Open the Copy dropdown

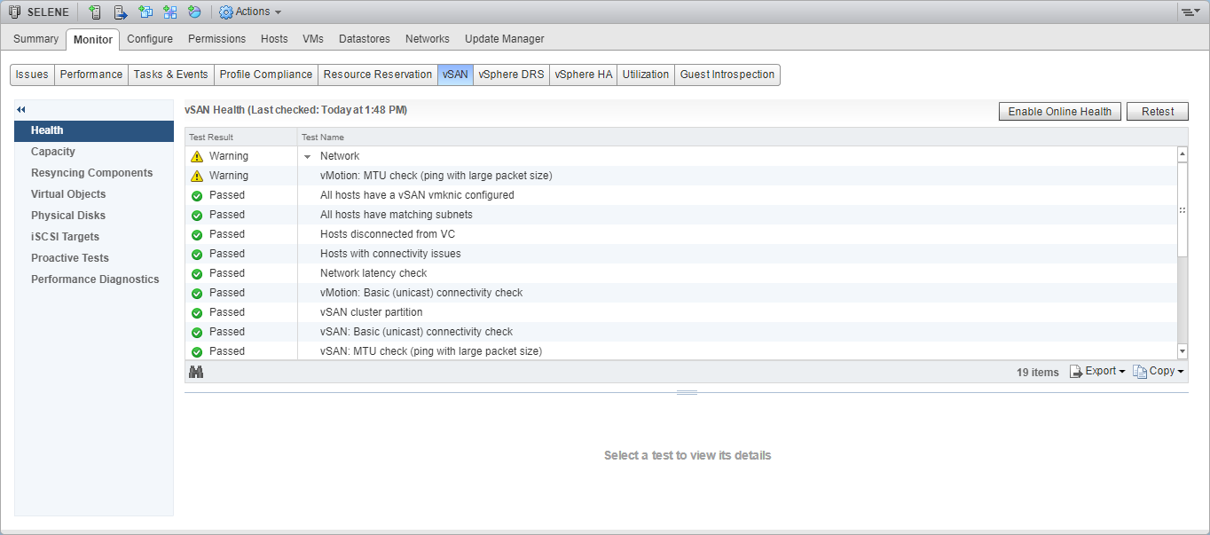point(1159,372)
